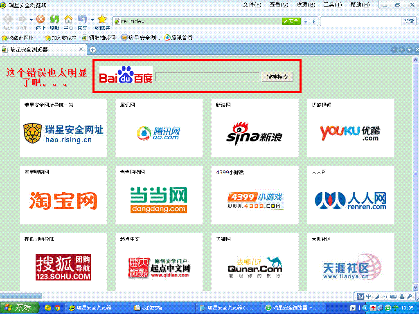Toggle 中 Chinese/English input mode

pos(369,296)
